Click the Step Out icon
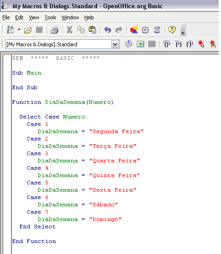 [x=190, y=44]
